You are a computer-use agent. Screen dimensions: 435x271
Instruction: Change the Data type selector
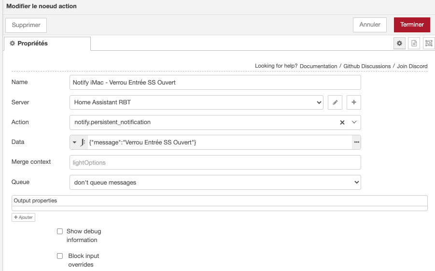pos(78,142)
